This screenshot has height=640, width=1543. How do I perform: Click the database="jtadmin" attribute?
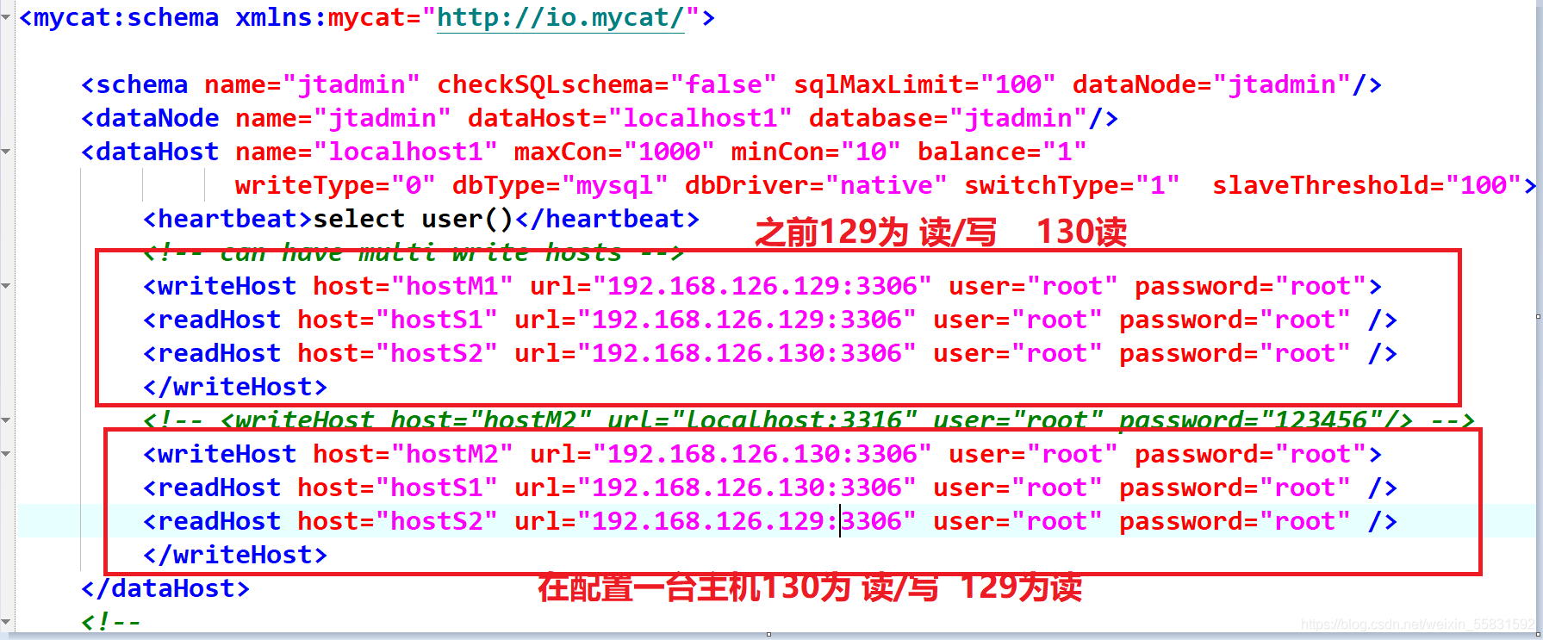947,118
